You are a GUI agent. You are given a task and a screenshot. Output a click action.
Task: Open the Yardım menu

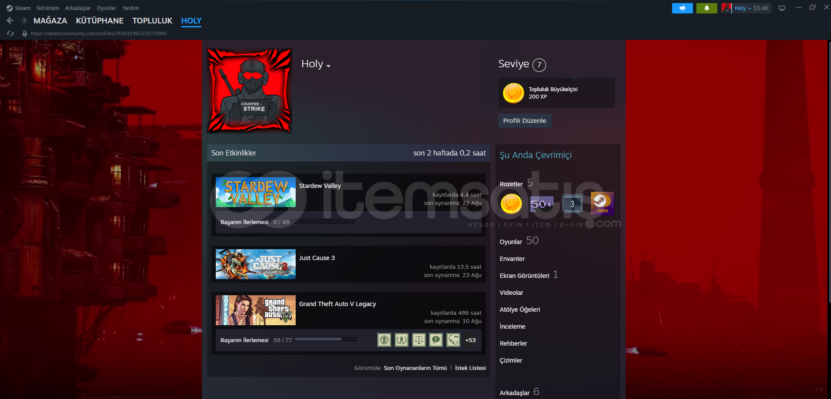(131, 8)
